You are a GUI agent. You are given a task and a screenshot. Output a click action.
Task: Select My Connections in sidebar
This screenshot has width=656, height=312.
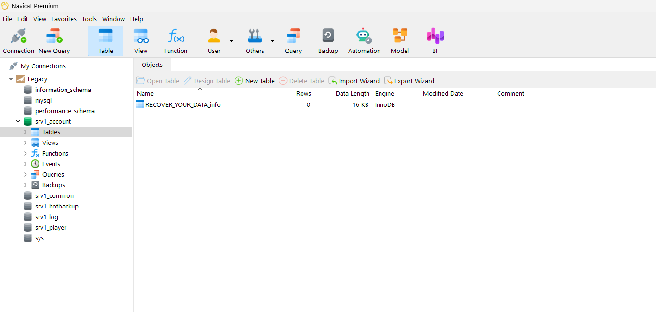tap(43, 66)
